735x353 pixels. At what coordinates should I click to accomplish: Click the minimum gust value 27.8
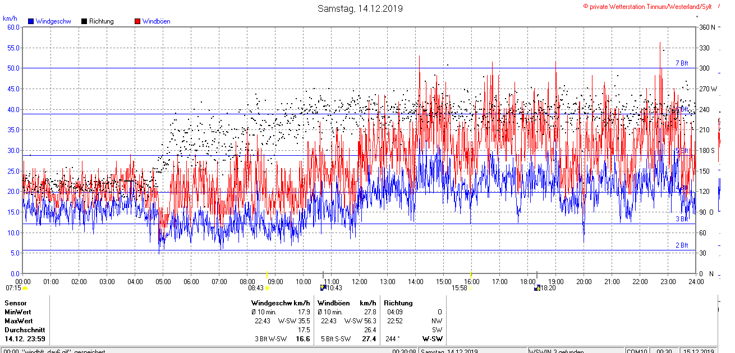[370, 312]
